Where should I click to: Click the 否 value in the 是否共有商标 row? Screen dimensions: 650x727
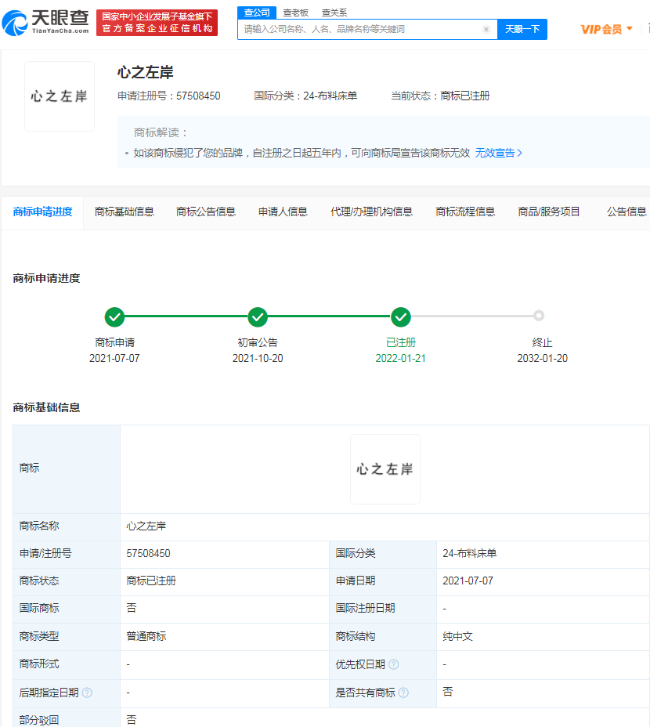(x=448, y=693)
